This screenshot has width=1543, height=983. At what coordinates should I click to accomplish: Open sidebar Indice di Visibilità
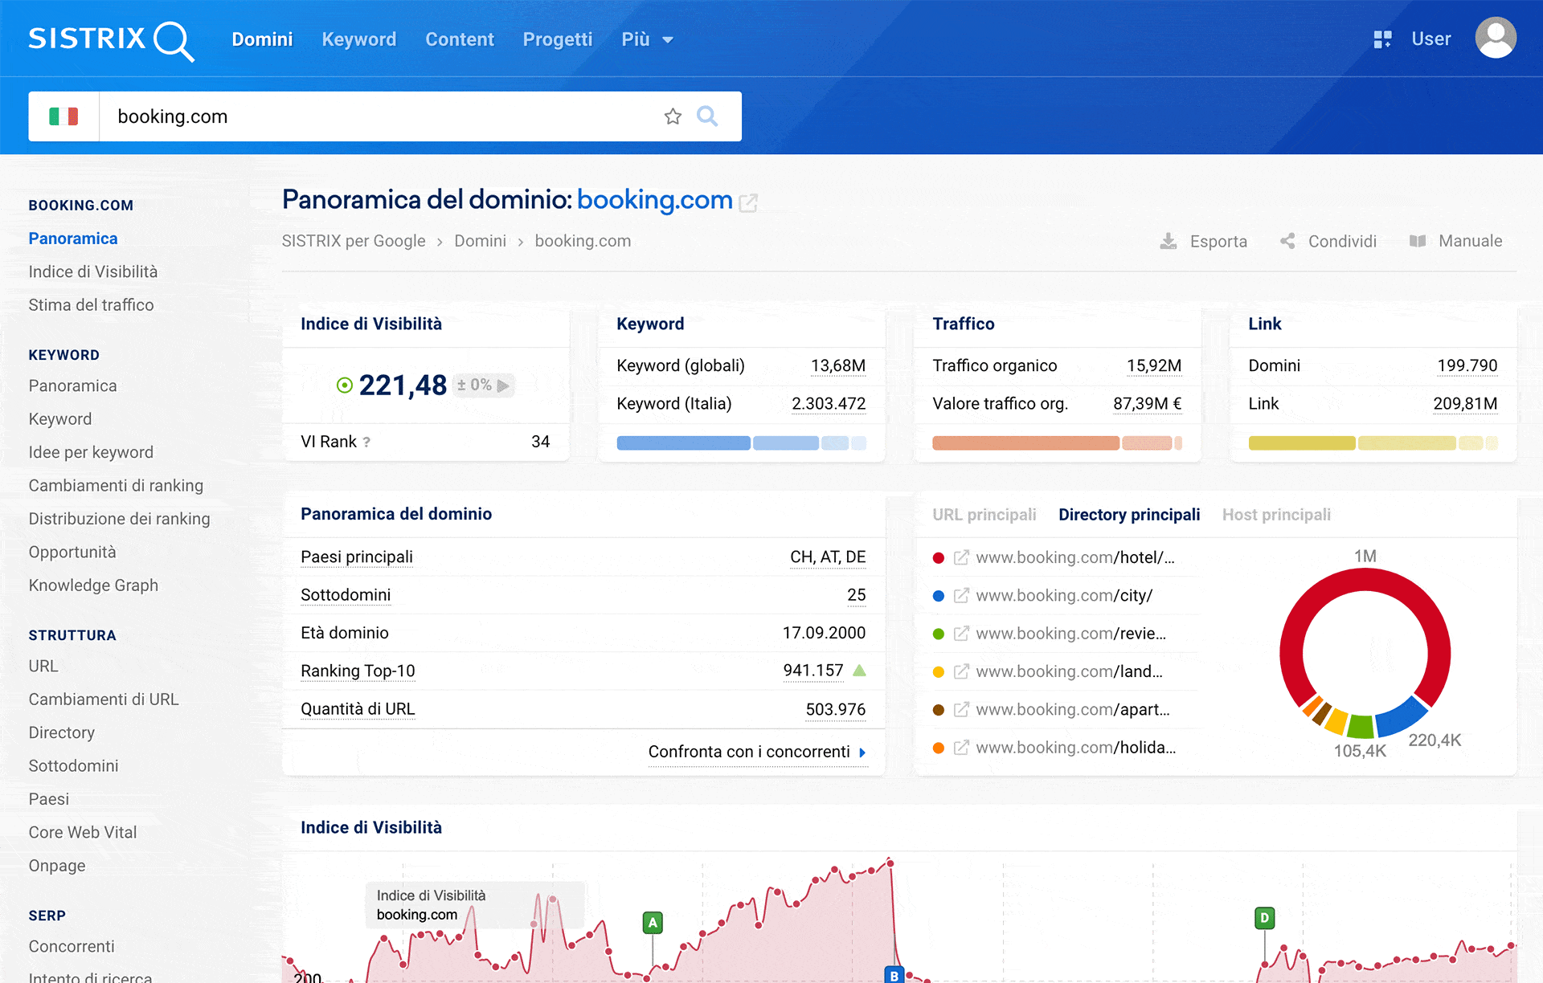[93, 271]
